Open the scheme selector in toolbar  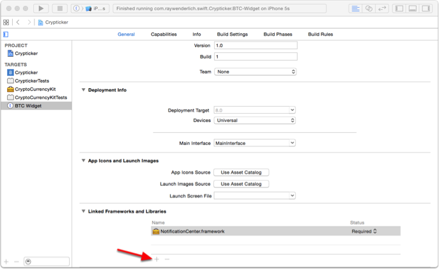[x=90, y=8]
